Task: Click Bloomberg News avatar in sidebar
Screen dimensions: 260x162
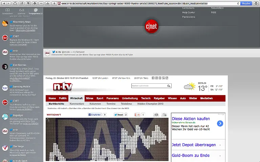Action: pyautogui.click(x=5, y=23)
